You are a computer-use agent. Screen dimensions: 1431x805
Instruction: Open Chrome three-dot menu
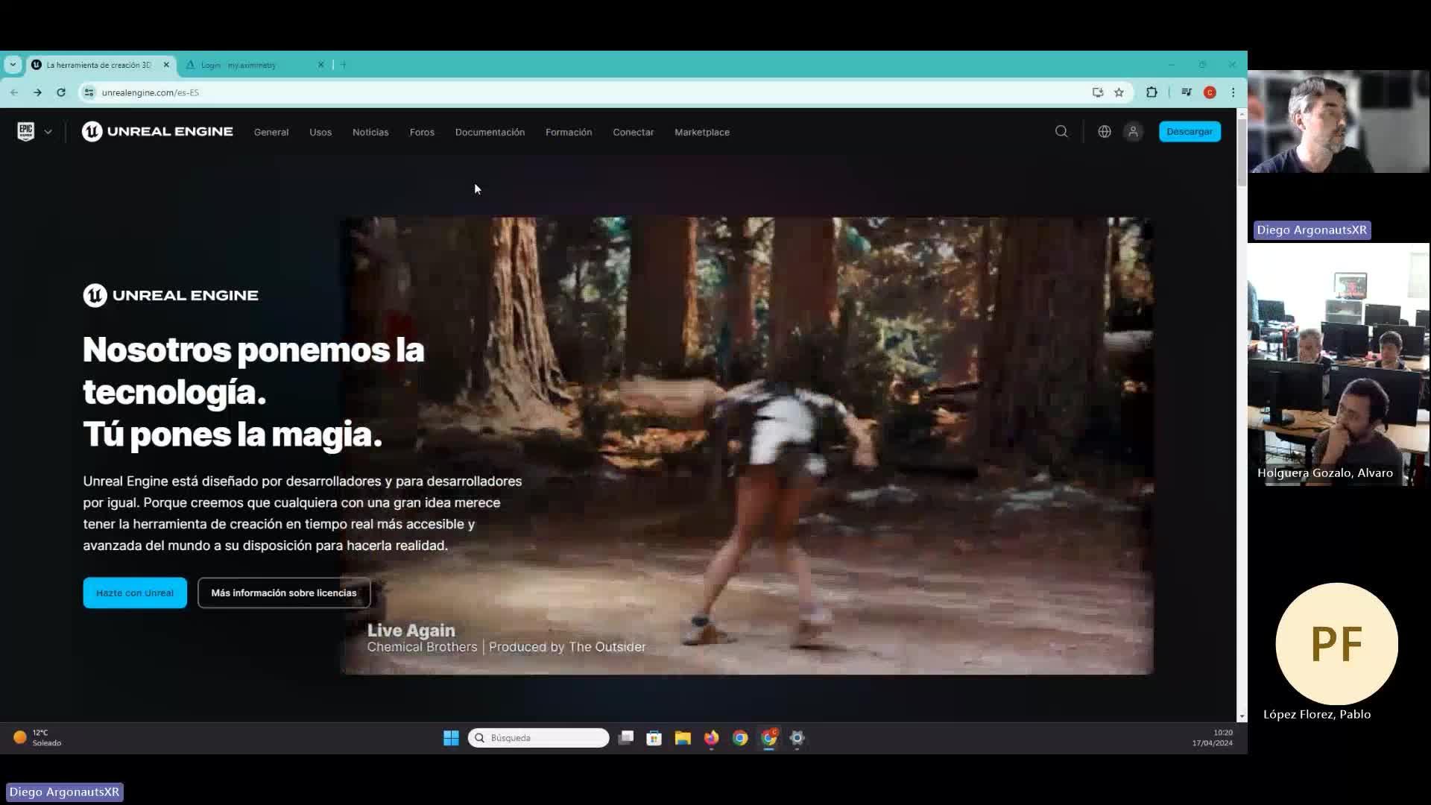click(x=1233, y=92)
